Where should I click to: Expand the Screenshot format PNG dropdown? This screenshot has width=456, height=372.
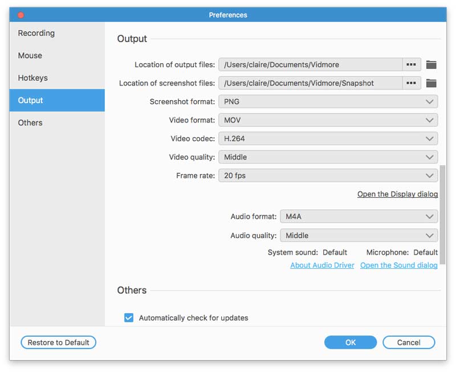pos(328,102)
